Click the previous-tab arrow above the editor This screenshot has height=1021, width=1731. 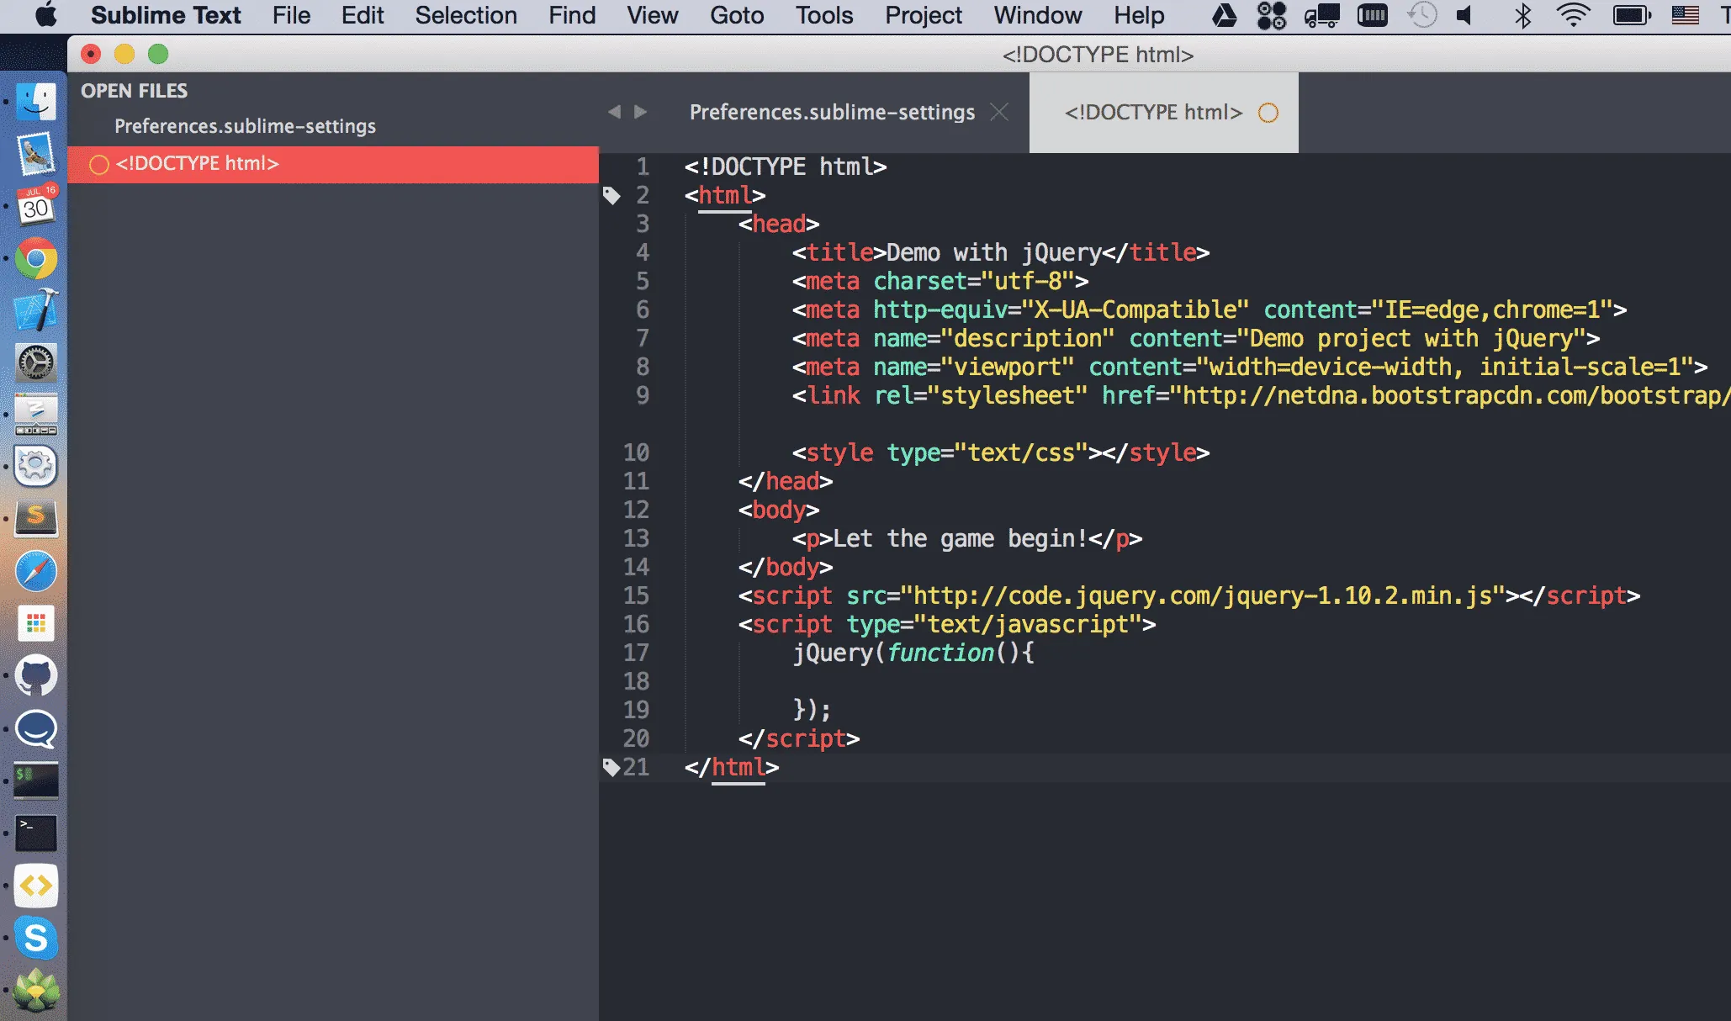click(x=615, y=111)
